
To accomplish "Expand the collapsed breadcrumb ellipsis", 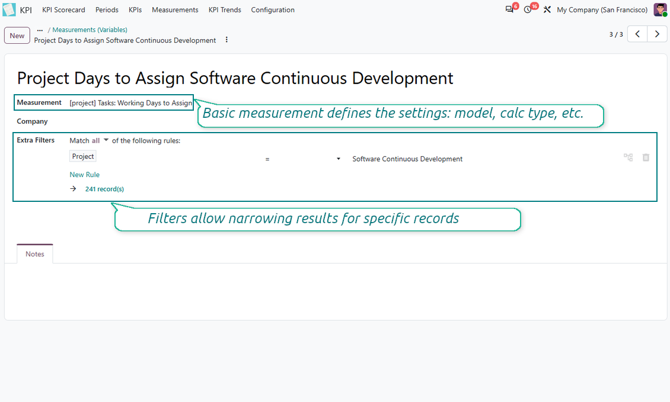I will pyautogui.click(x=40, y=30).
